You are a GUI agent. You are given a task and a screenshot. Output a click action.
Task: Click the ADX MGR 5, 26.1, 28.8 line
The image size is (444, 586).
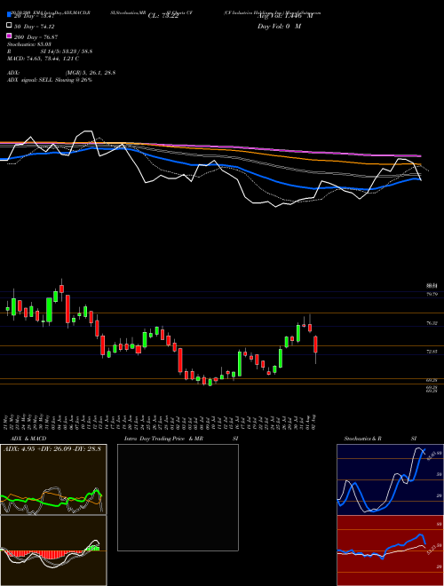pos(61,73)
